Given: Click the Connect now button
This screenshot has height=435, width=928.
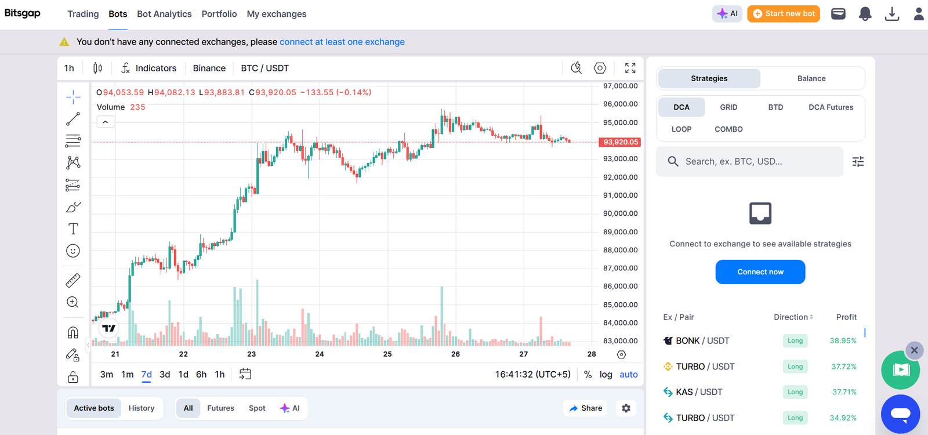Looking at the screenshot, I should click(760, 271).
